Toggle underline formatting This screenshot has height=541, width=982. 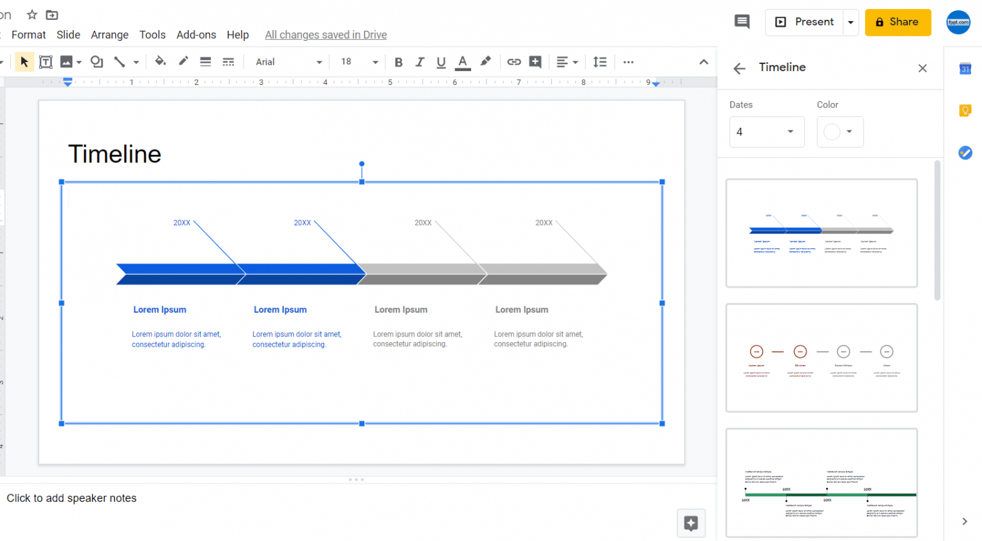coord(441,61)
